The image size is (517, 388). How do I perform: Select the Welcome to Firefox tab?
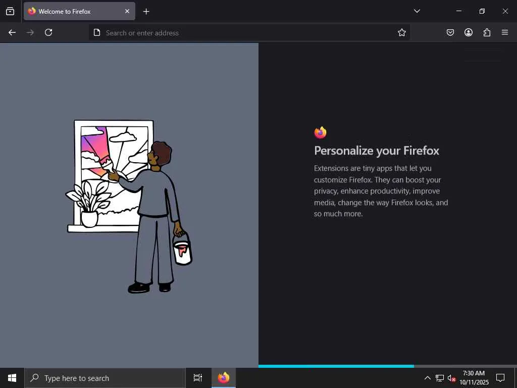[79, 11]
